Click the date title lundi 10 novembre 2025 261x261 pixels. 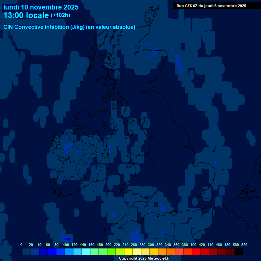point(41,7)
